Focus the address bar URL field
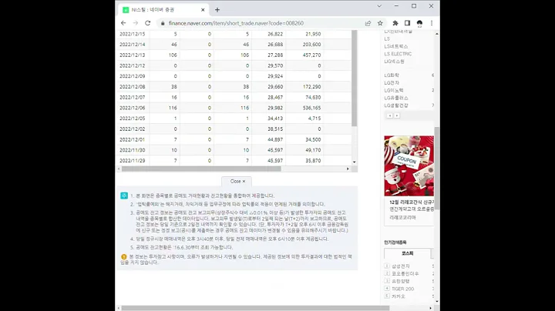 coord(236,23)
